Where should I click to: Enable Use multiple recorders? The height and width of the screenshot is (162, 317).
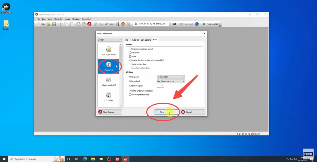click(130, 95)
